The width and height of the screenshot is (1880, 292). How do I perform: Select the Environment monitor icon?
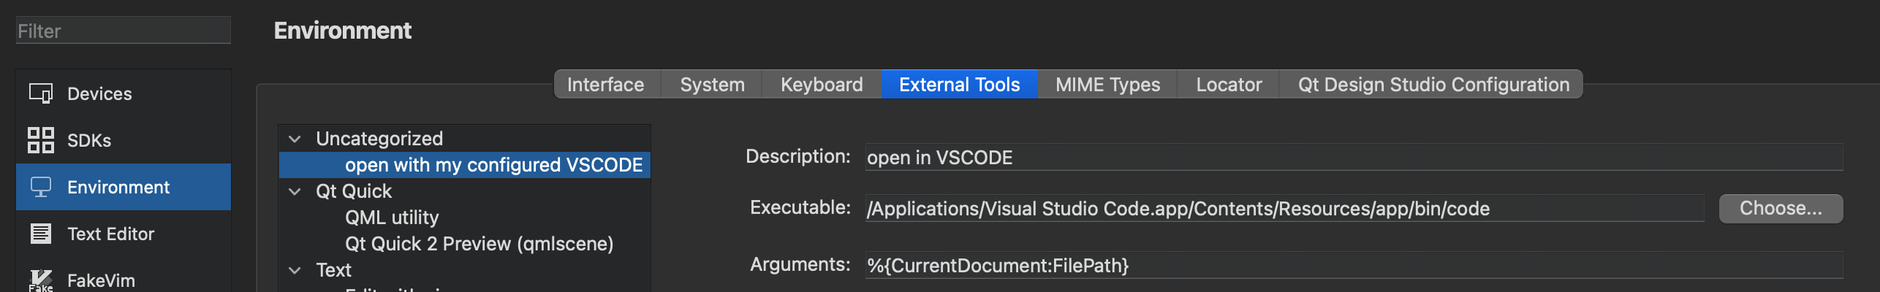(41, 187)
